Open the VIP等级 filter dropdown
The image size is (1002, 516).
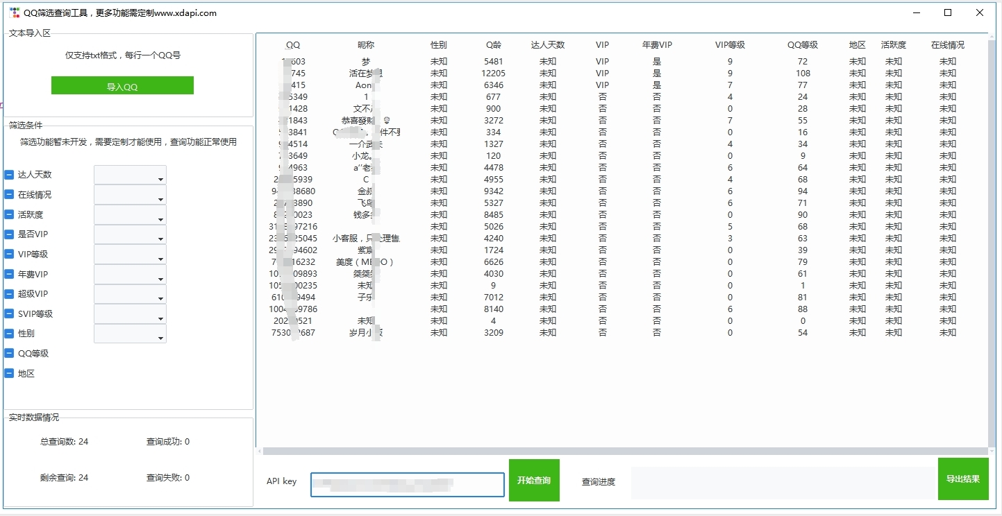click(x=130, y=255)
